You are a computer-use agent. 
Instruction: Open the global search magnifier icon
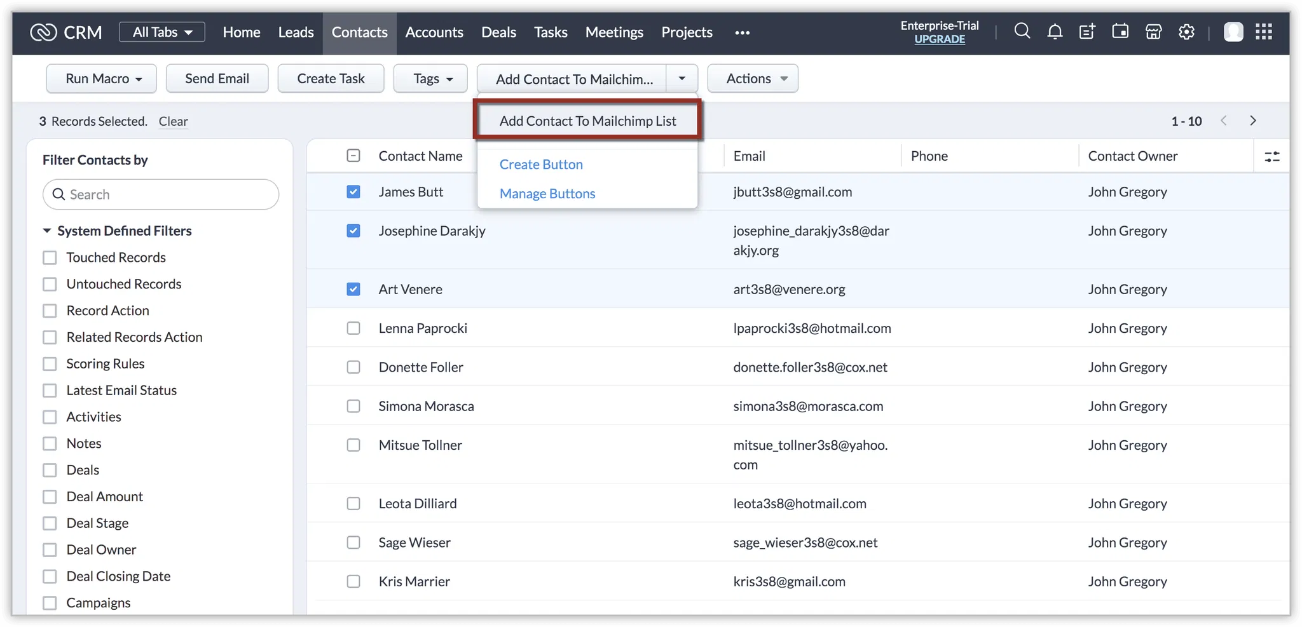click(1022, 31)
